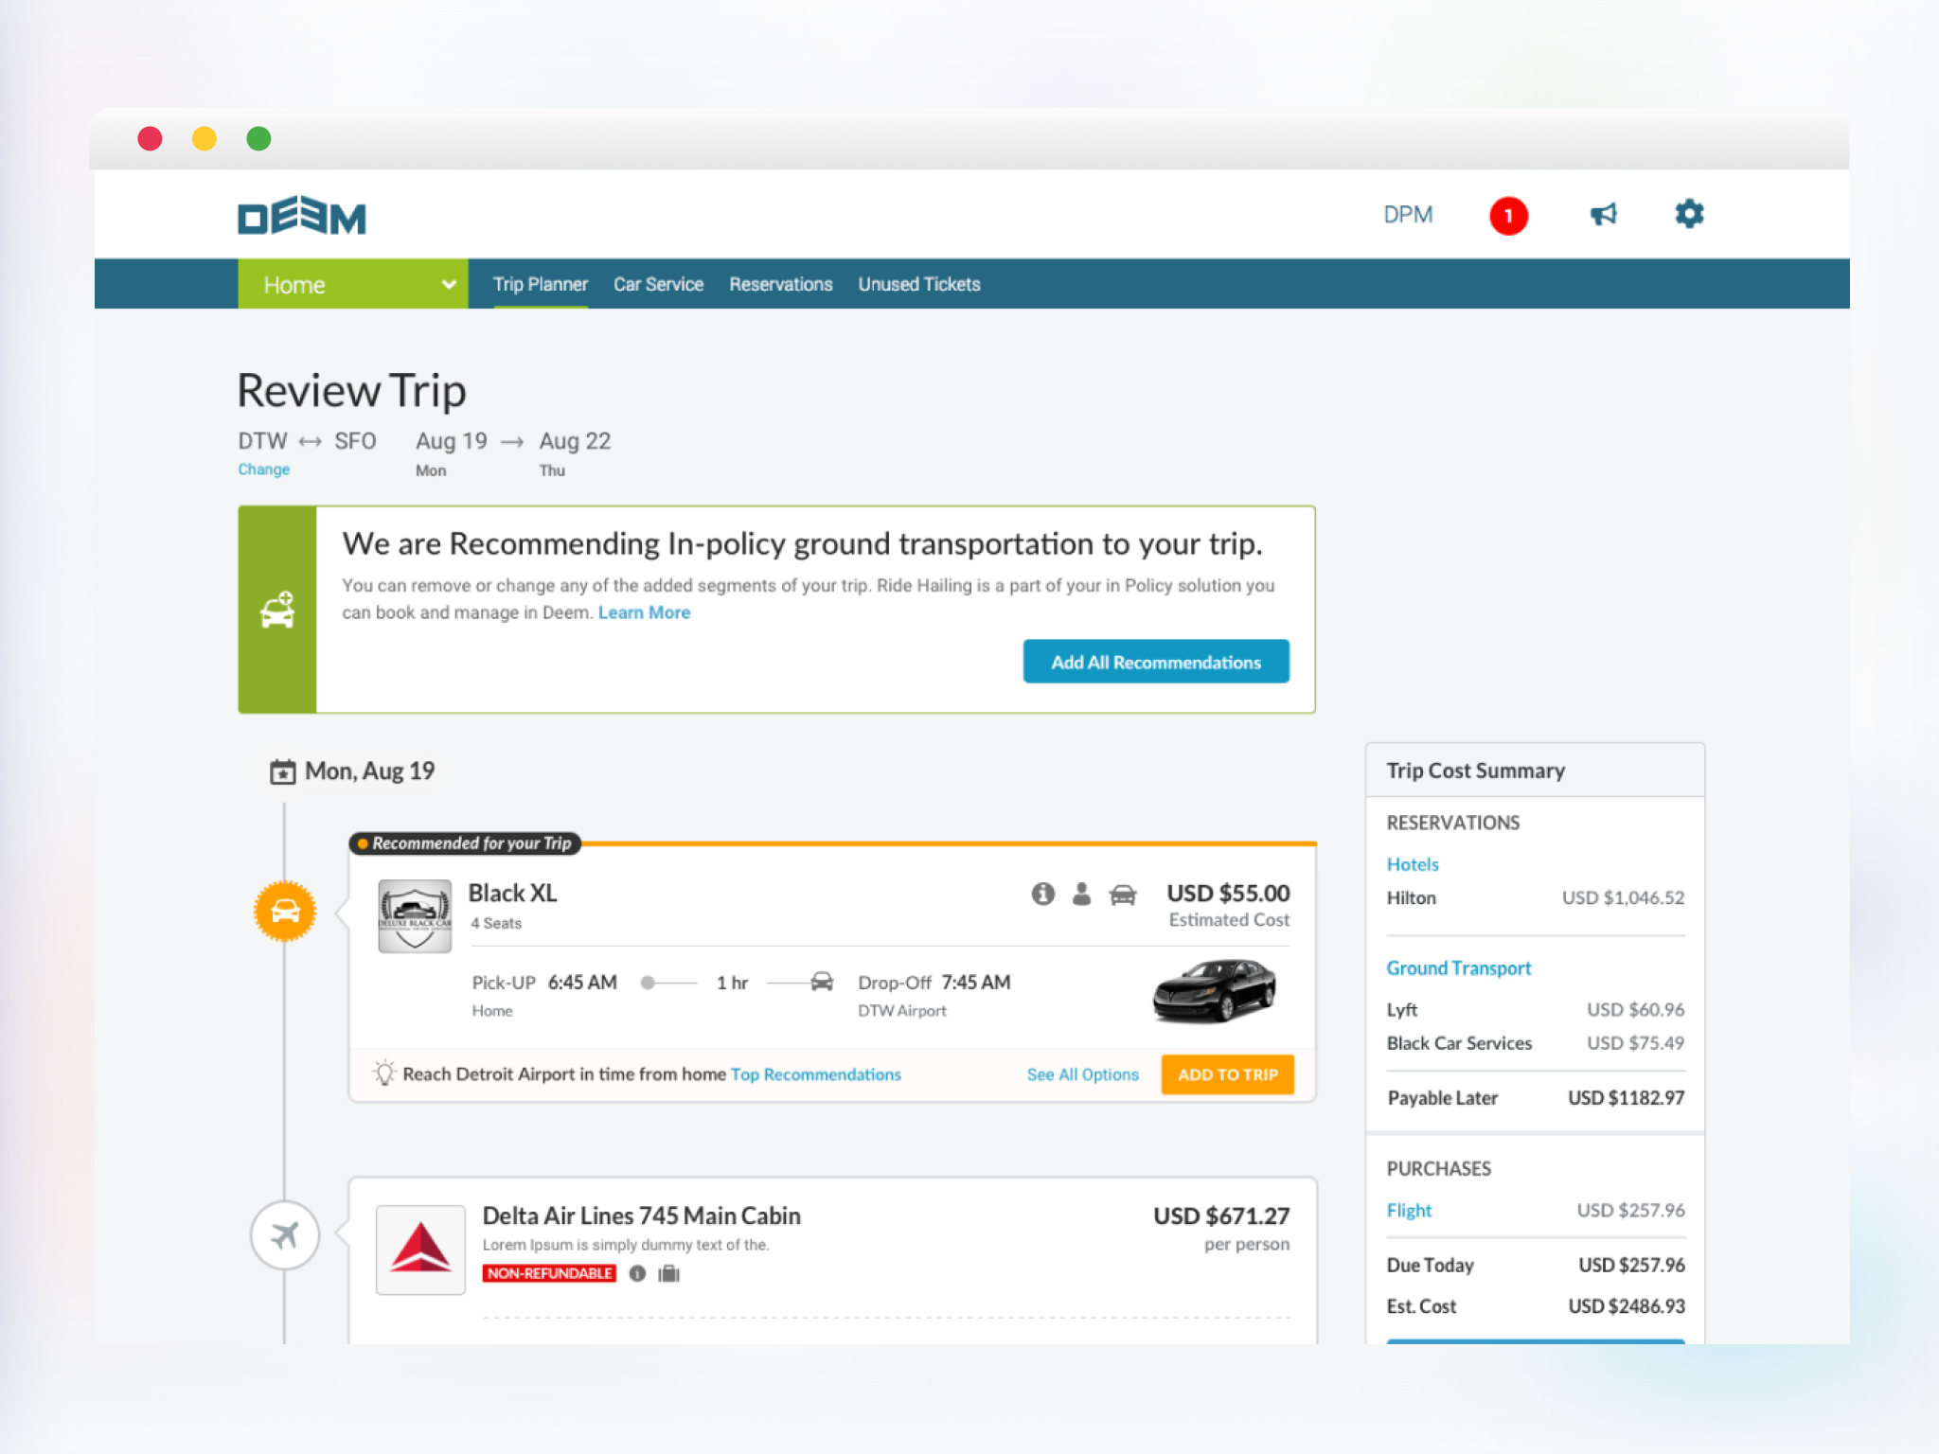
Task: Open the red notification badge showing 1
Action: [x=1508, y=216]
